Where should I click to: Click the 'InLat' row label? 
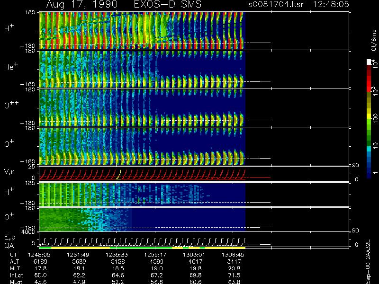16,275
